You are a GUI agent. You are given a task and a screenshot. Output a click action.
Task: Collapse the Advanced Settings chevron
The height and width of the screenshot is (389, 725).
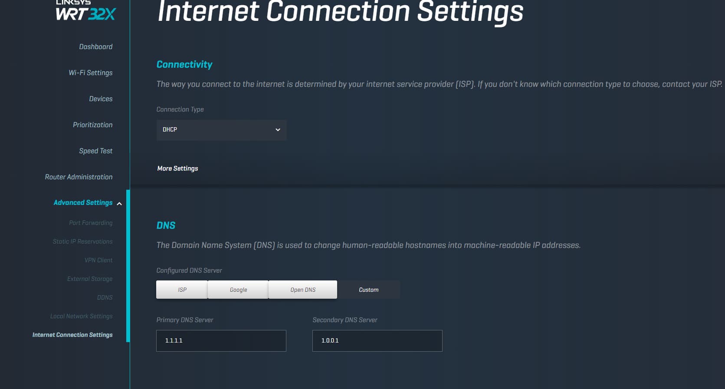tap(119, 204)
